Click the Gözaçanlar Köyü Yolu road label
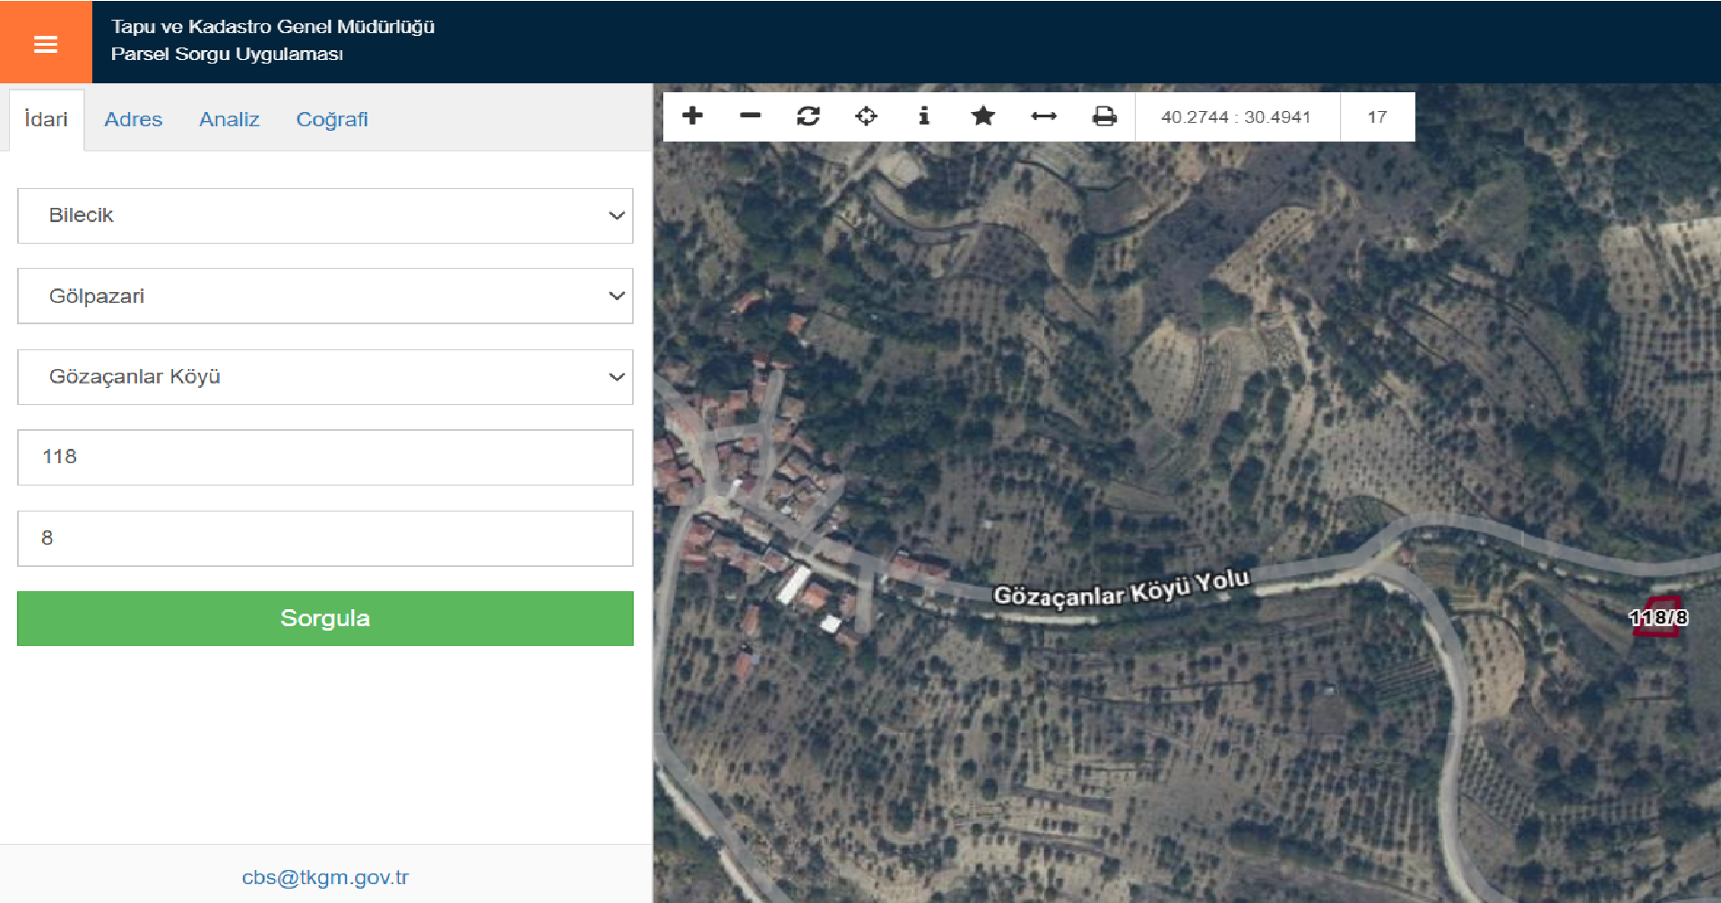Viewport: 1721px width, 903px height. pos(1121,589)
